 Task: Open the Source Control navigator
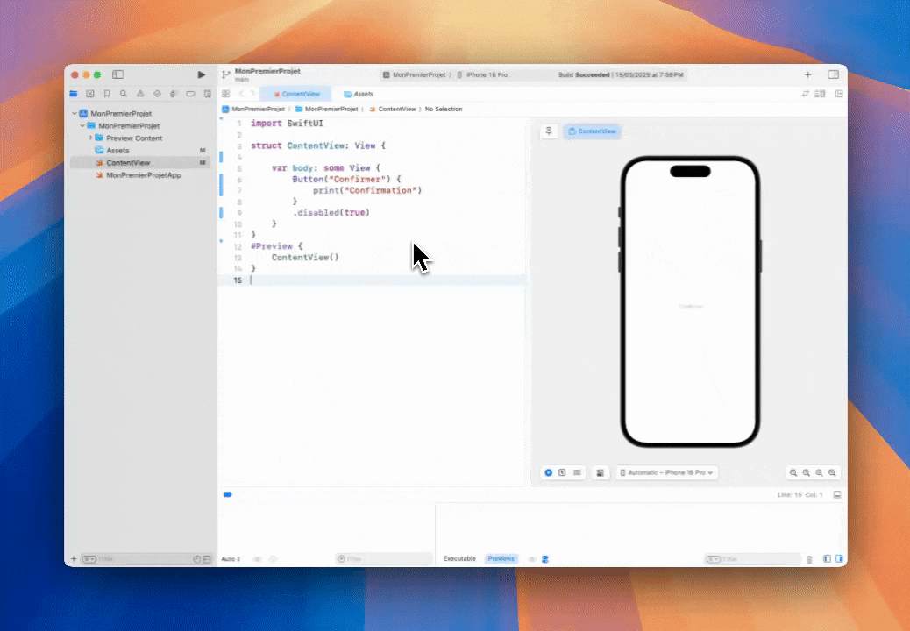(x=90, y=94)
